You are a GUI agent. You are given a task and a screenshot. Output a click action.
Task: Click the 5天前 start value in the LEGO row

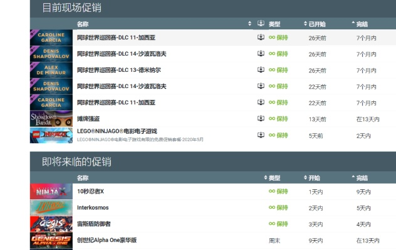click(316, 136)
